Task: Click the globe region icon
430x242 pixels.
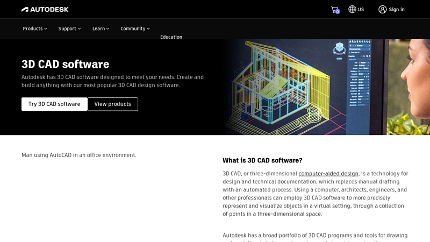Action: (352, 9)
